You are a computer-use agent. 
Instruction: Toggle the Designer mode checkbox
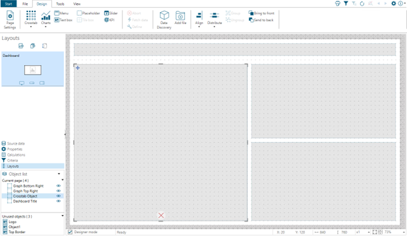[x=70, y=232]
